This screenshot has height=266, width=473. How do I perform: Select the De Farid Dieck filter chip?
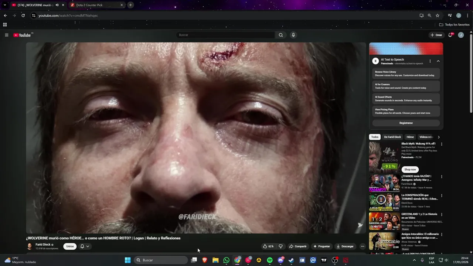(x=392, y=137)
